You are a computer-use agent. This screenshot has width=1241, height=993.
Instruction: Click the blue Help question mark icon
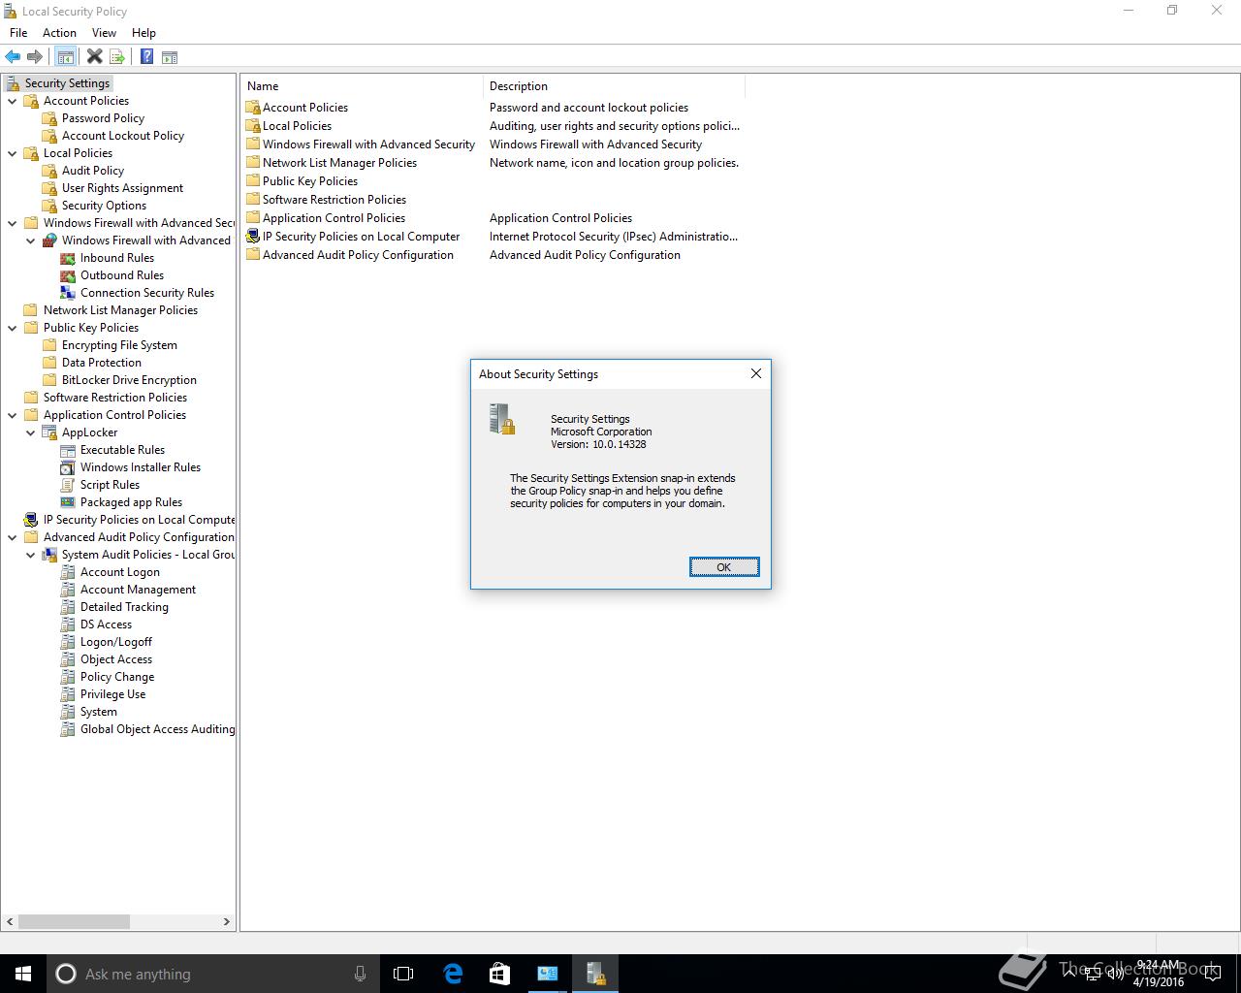click(146, 57)
